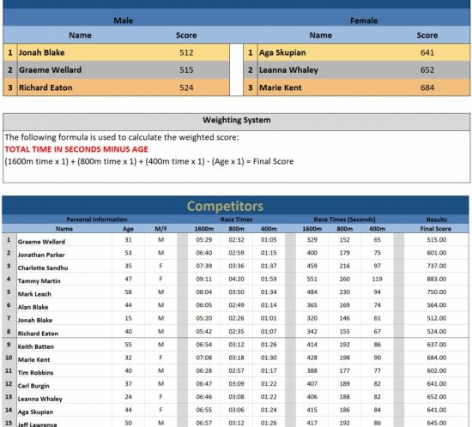Click Jonah Blake's final score of 512.00
Viewport: 472px width, 427px height.
(x=436, y=318)
